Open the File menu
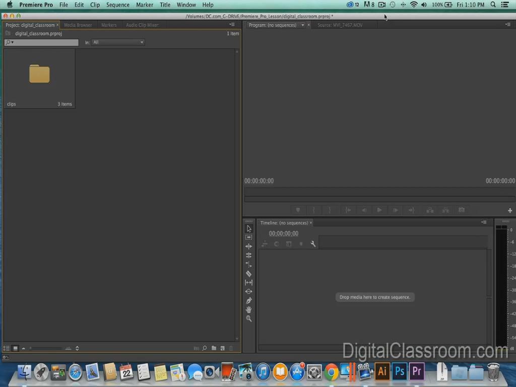The height and width of the screenshot is (387, 516). coord(63,5)
